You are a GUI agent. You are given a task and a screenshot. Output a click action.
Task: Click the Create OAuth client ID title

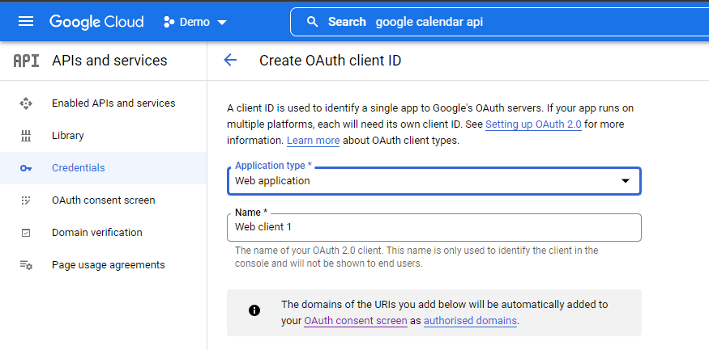[330, 61]
